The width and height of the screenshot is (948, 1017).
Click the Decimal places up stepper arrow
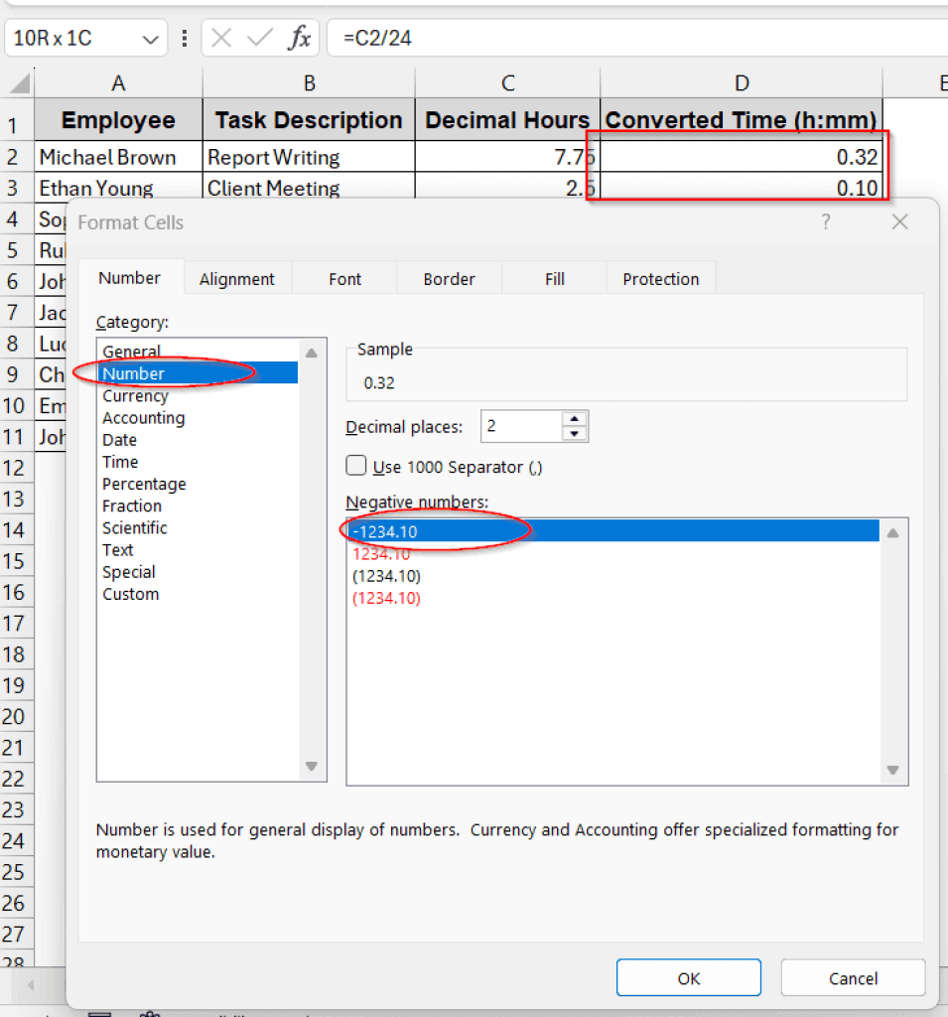tap(574, 418)
